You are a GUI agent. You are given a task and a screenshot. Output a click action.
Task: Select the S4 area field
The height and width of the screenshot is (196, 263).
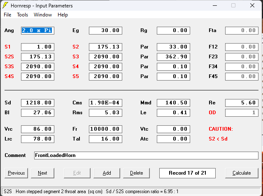105,67
